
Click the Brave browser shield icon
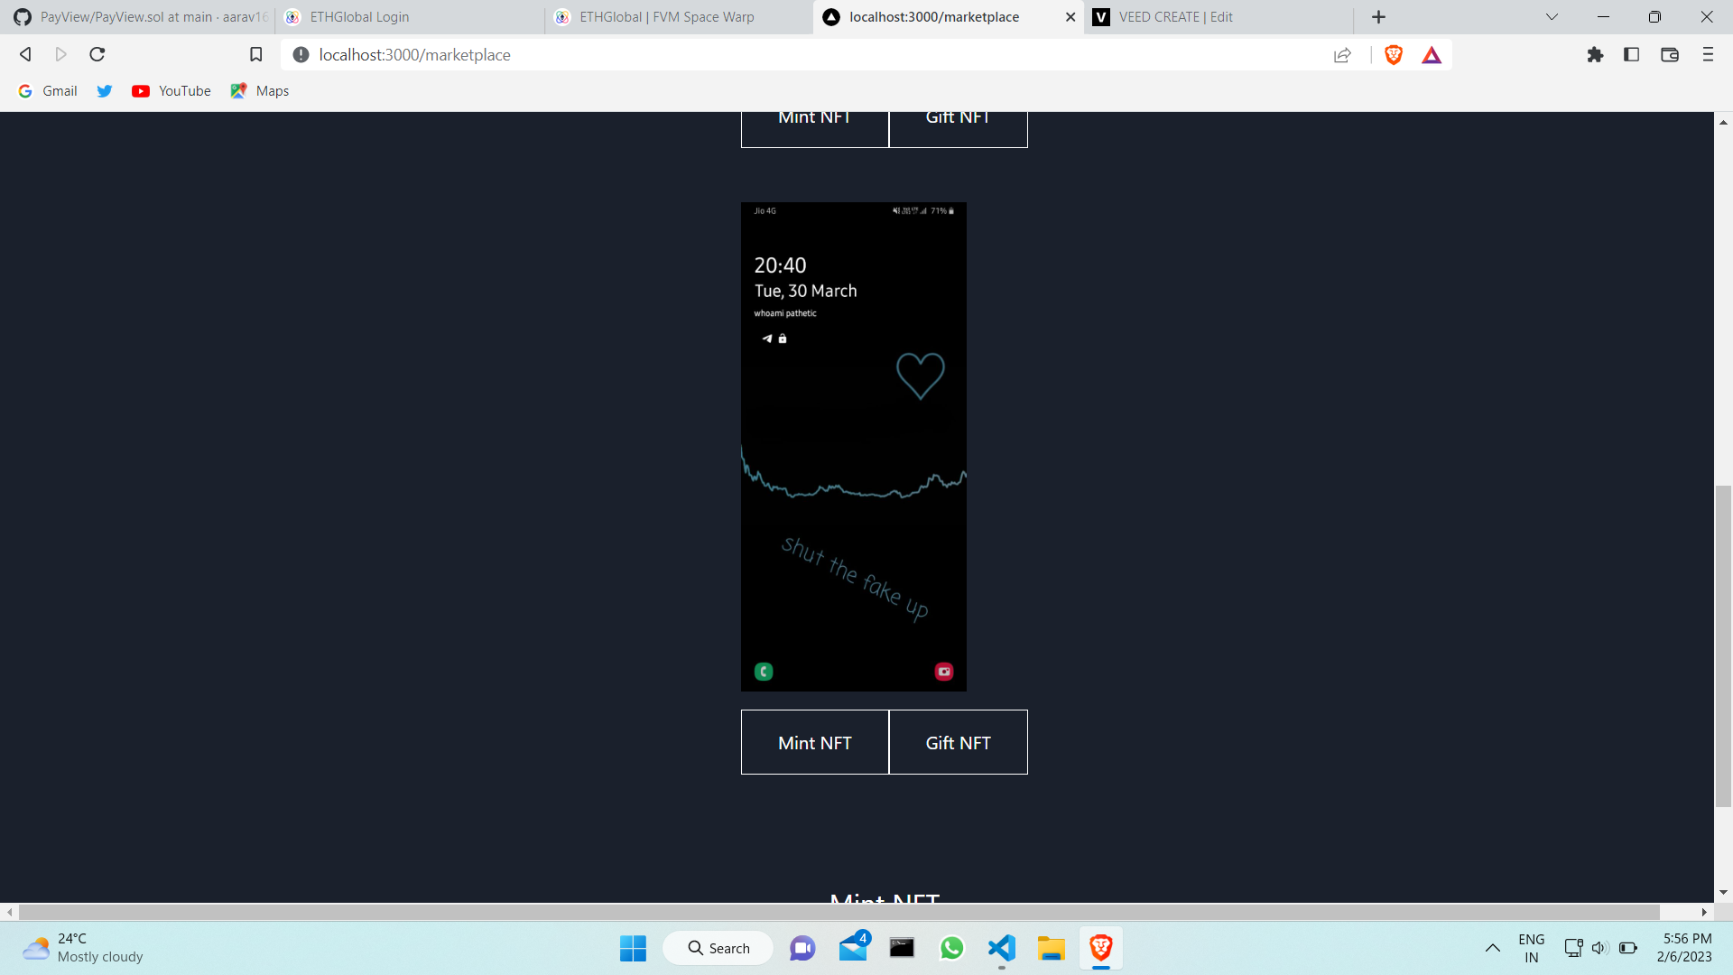1394,55
